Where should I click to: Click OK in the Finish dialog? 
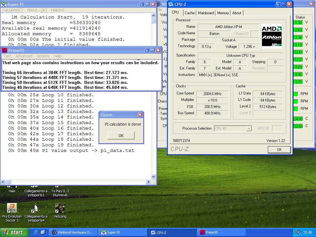pos(121,136)
